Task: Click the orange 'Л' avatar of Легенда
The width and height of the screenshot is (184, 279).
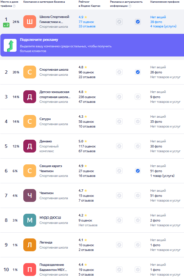Action: tap(30, 245)
